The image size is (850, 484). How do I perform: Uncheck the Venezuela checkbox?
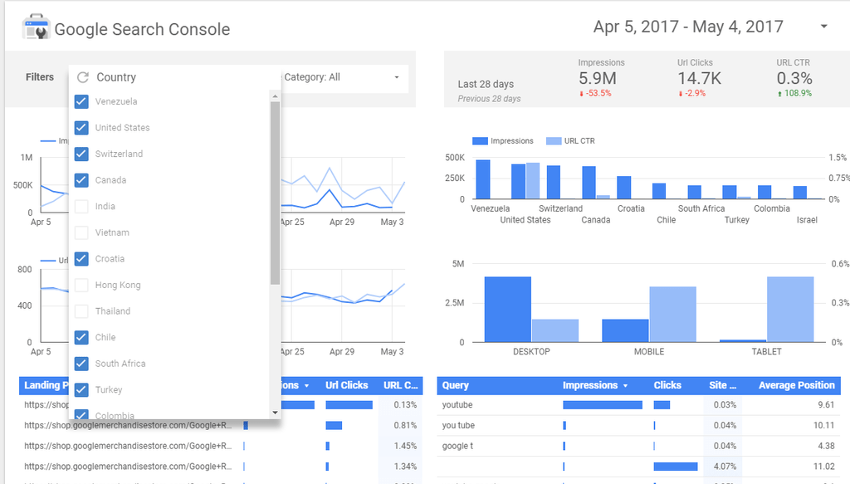click(81, 101)
